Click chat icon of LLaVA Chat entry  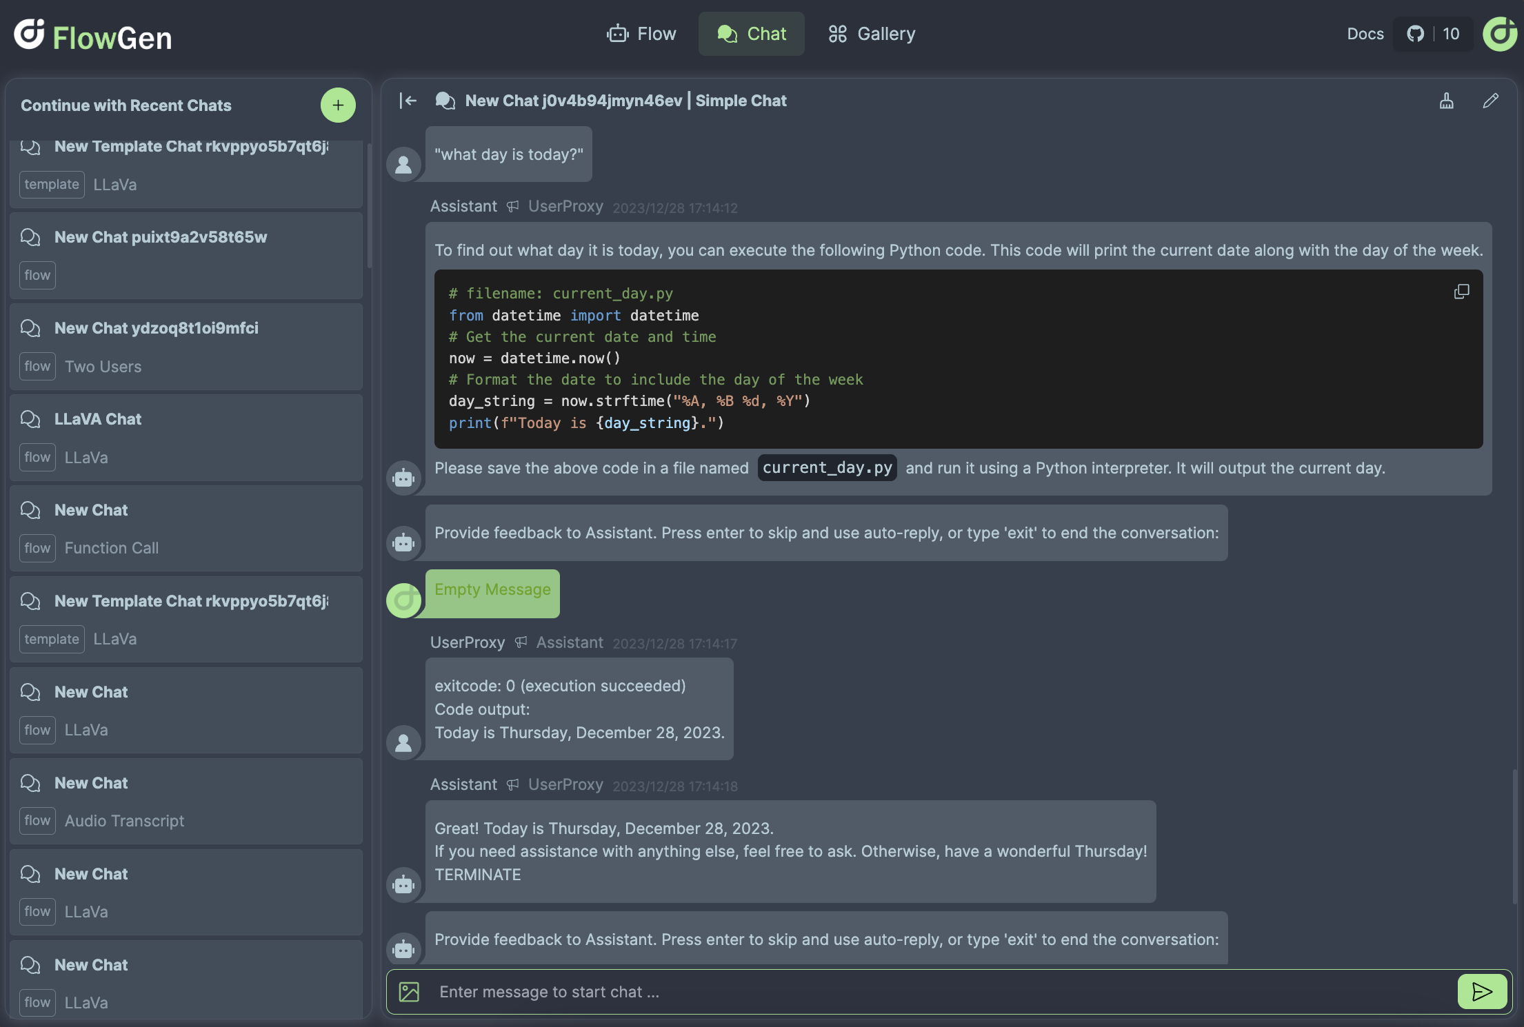(30, 419)
